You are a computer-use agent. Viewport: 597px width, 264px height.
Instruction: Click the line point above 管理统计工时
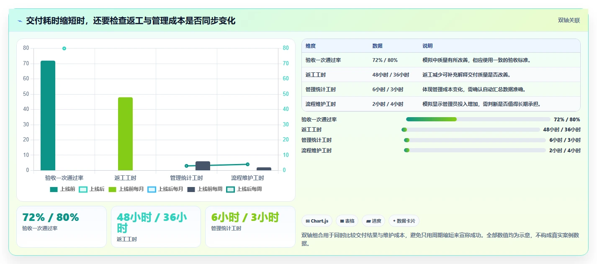(186, 166)
